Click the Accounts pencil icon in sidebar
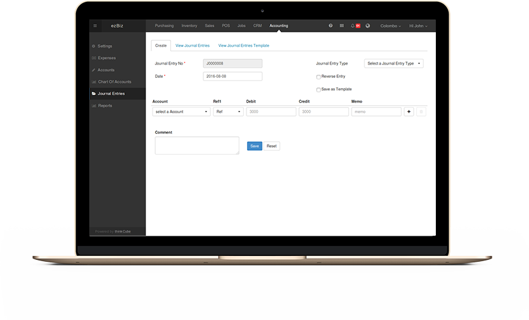The image size is (529, 320). point(94,70)
